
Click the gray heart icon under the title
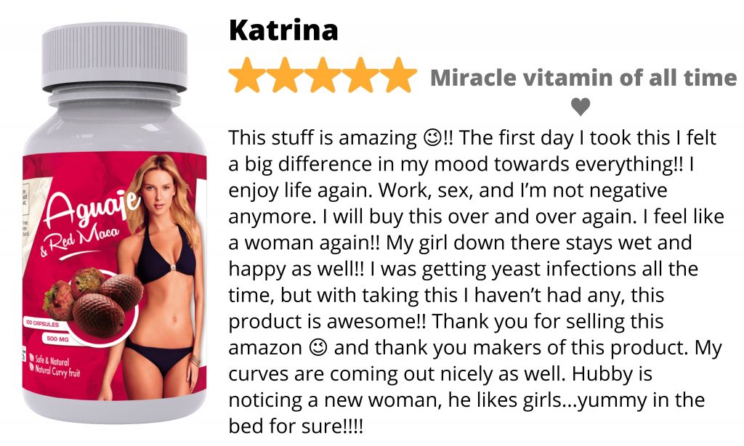tap(581, 107)
